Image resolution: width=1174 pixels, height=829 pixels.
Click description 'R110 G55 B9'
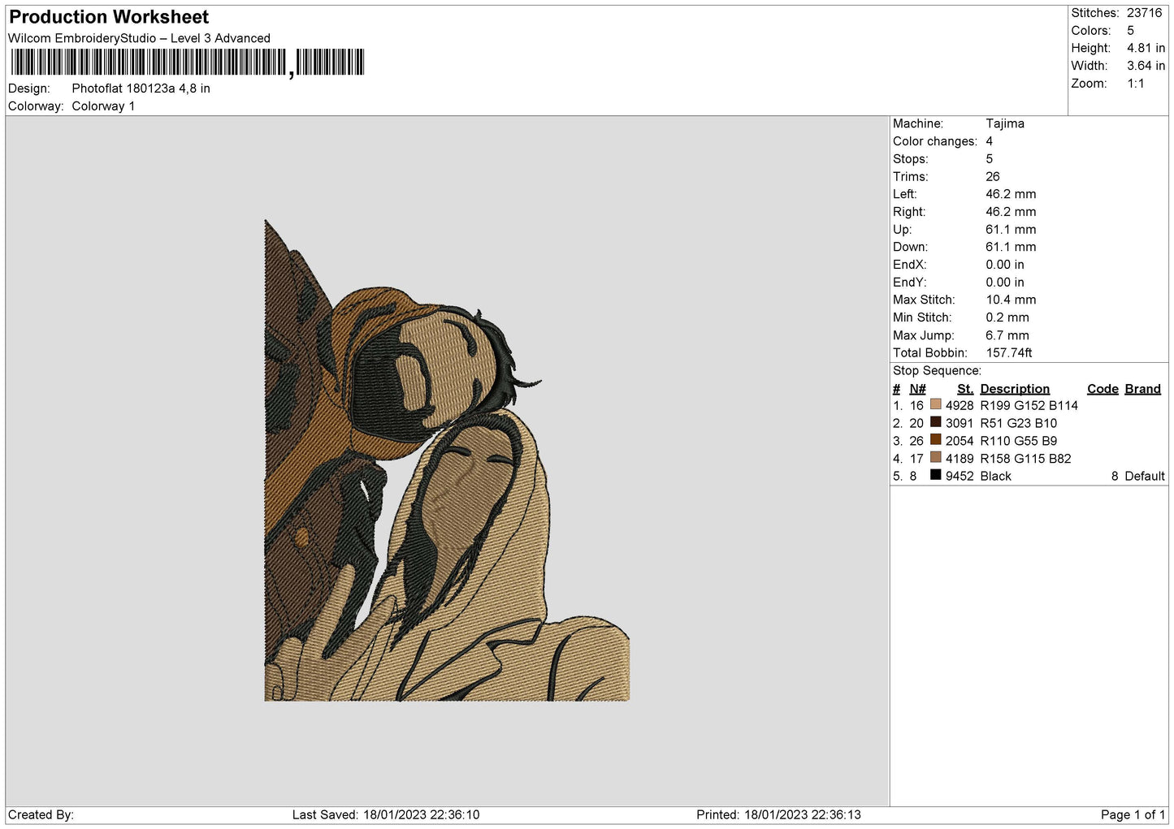click(1018, 441)
